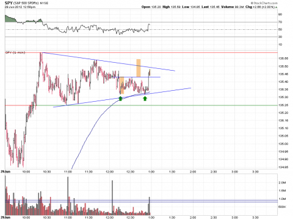The image size is (293, 220).
Task: Click the 70 level on RSI axis
Action: pyautogui.click(x=280, y=22)
